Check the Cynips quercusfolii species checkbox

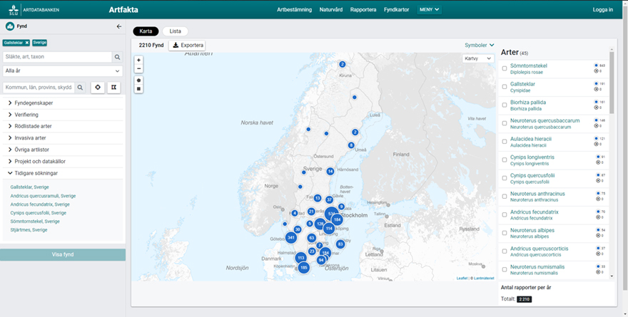point(505,178)
